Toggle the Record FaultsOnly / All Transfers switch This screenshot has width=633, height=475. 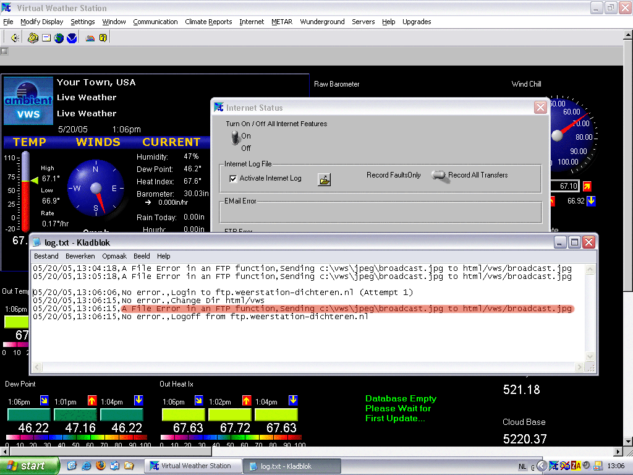(439, 176)
